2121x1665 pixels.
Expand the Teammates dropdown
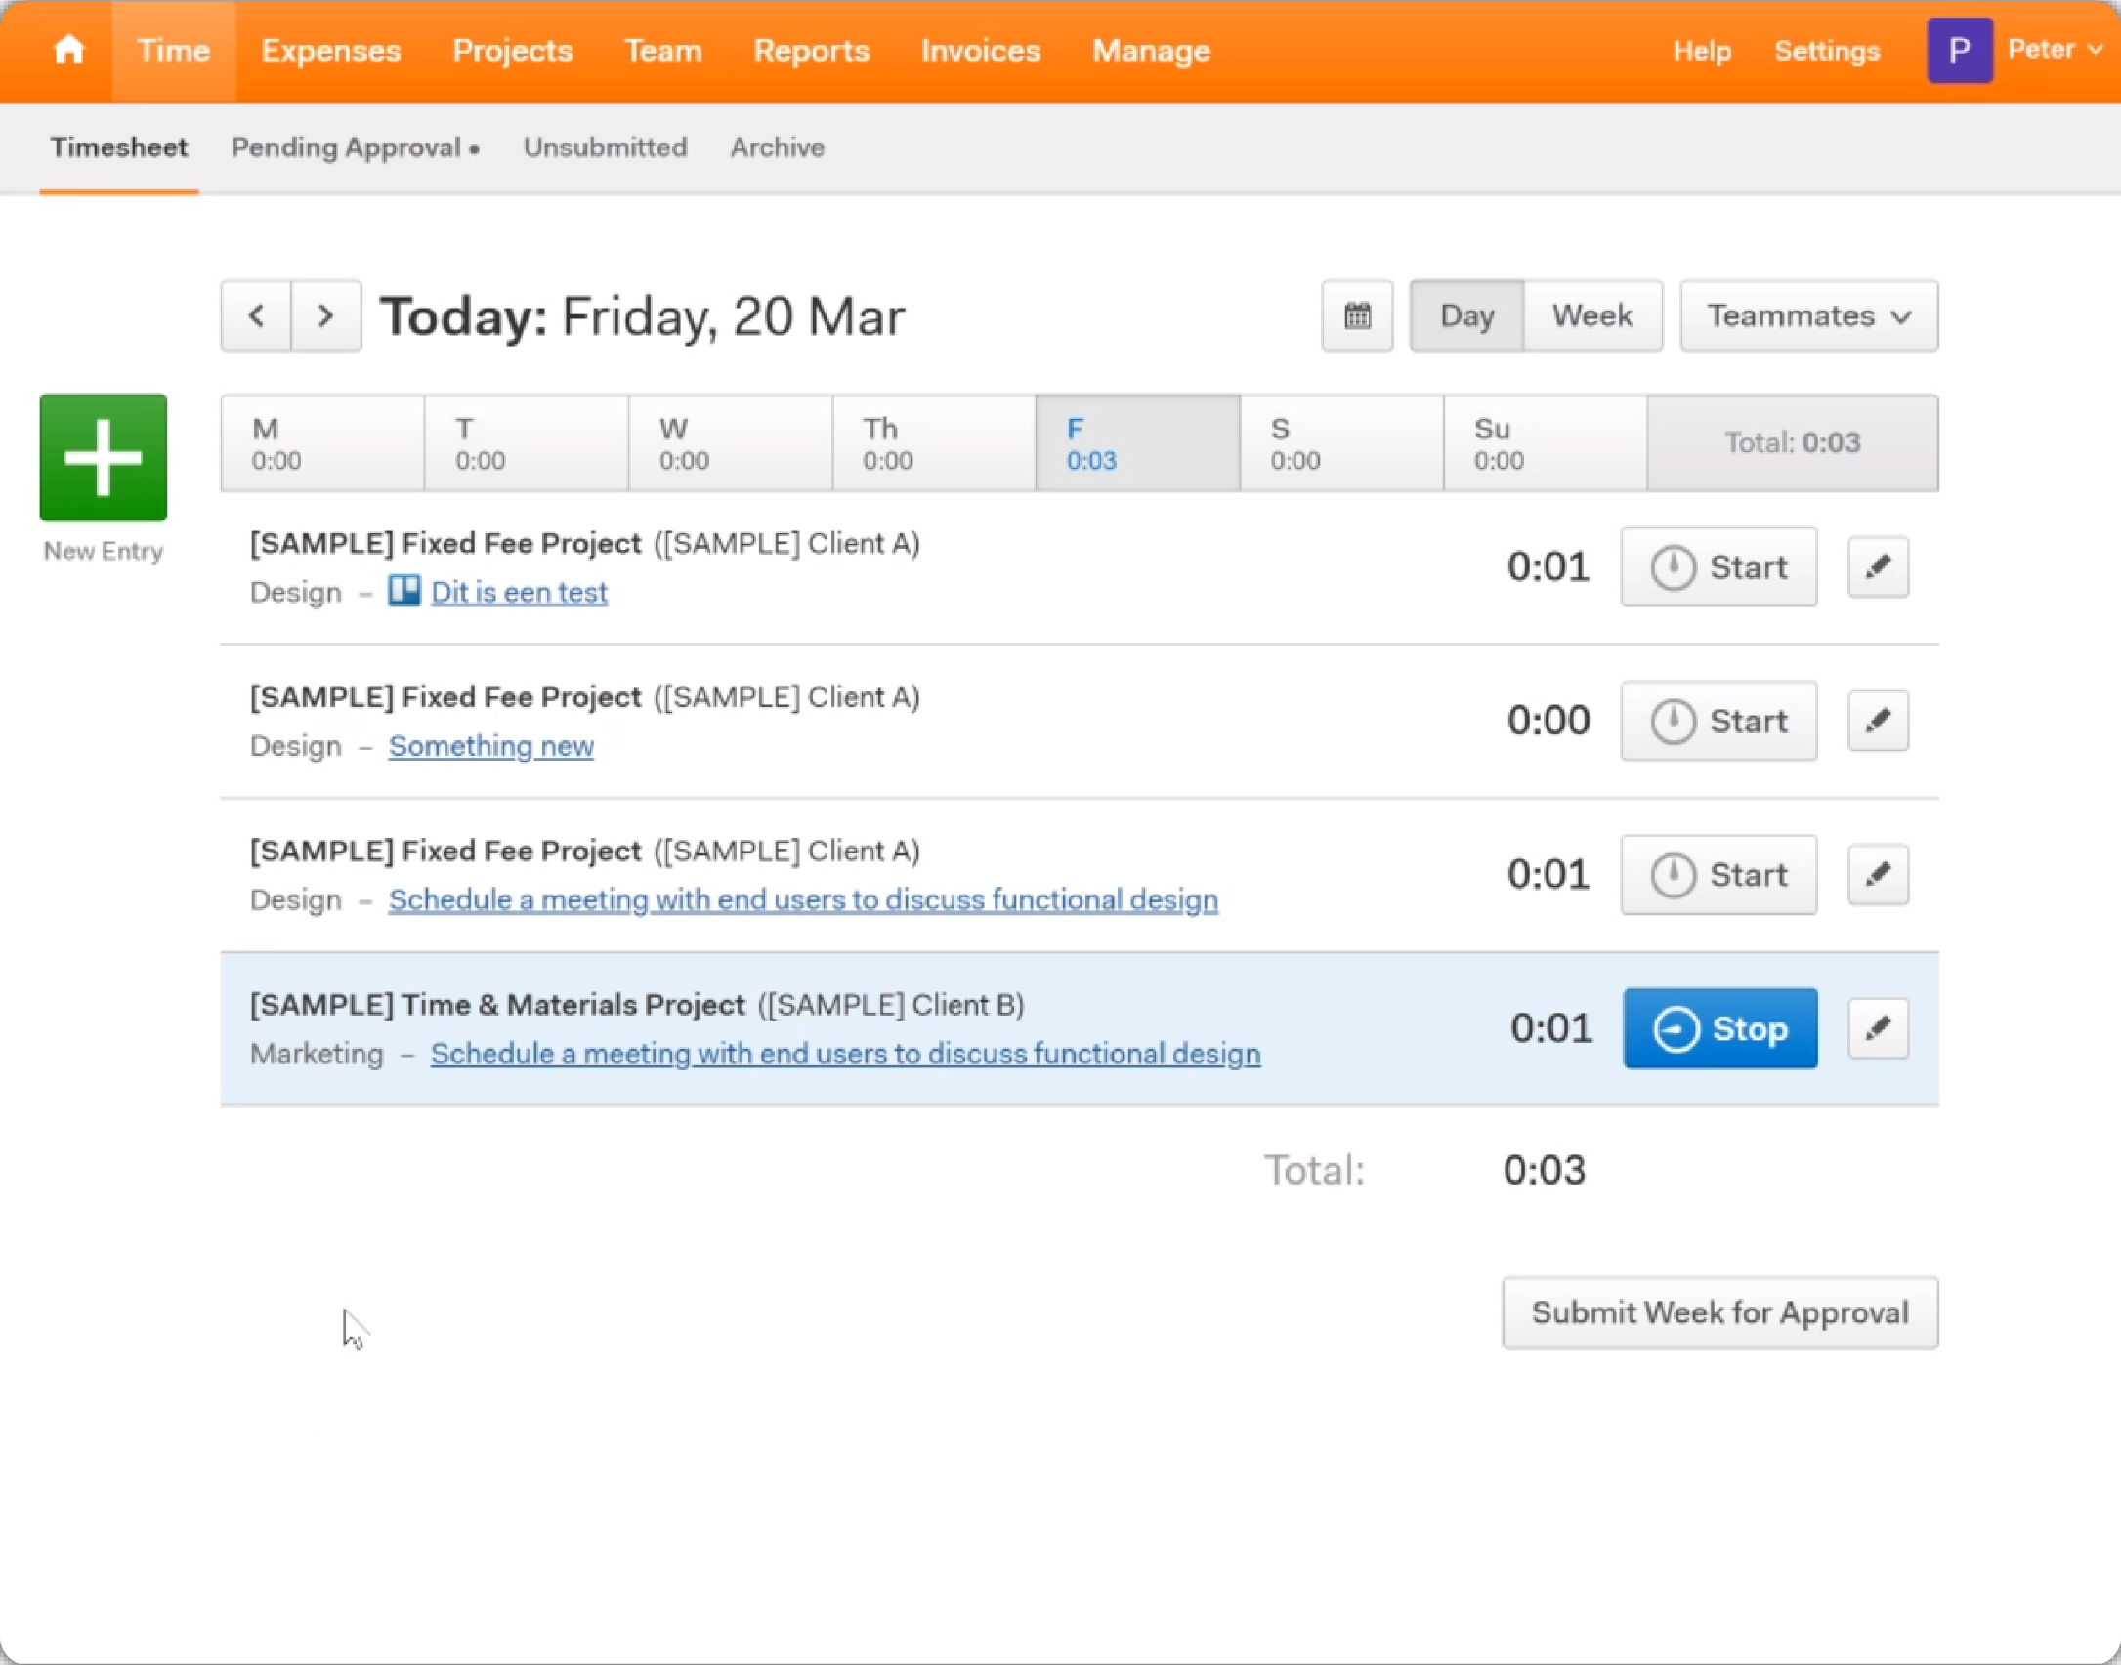(x=1808, y=315)
